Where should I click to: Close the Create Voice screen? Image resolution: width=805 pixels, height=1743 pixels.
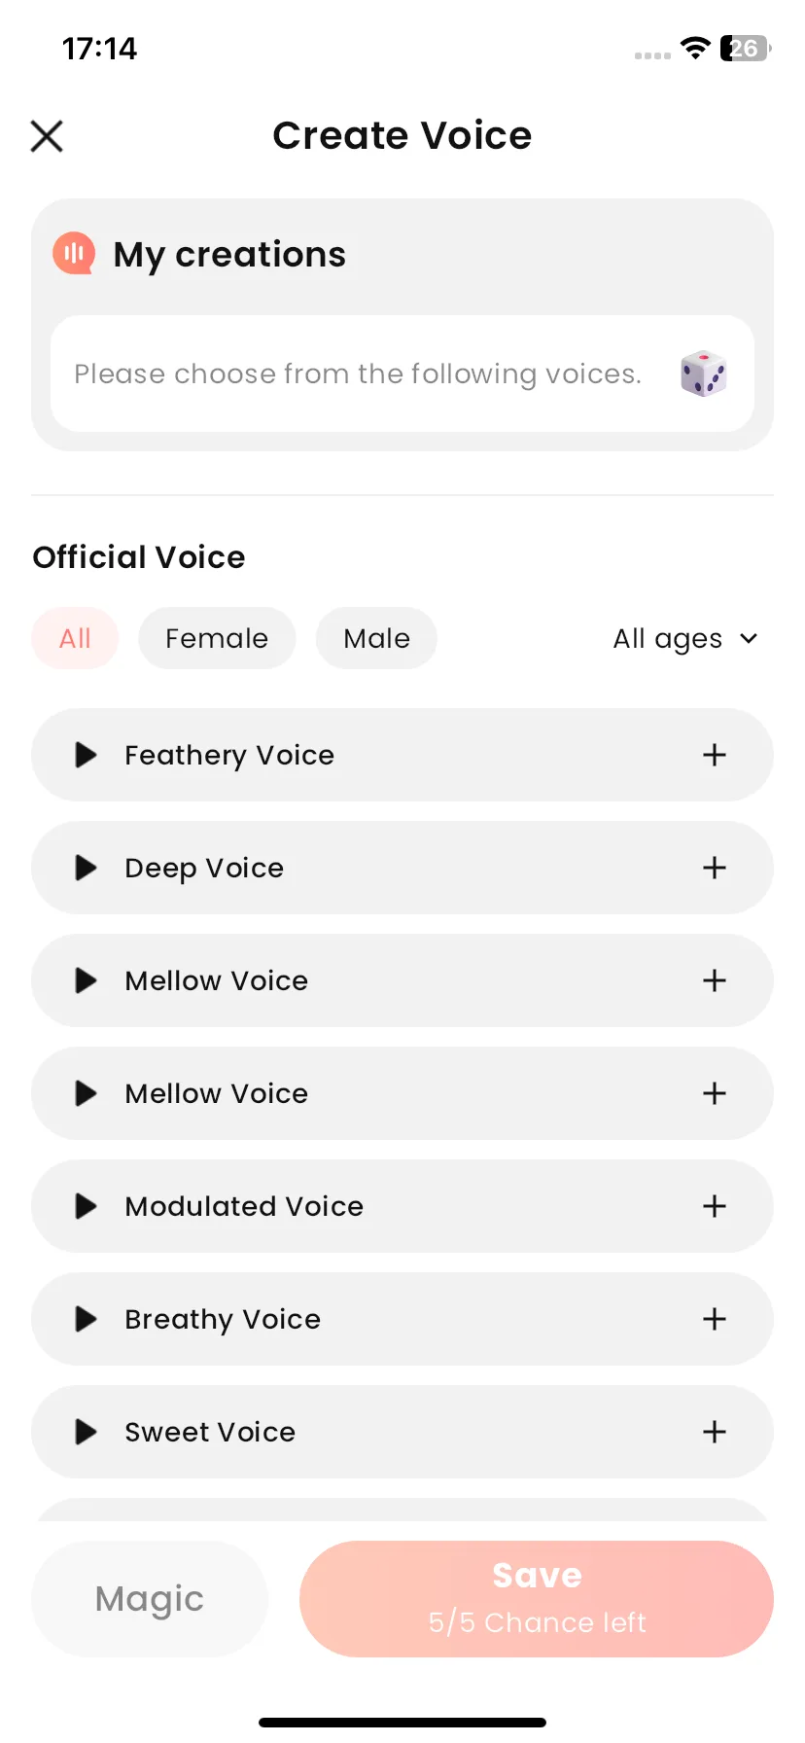click(47, 136)
